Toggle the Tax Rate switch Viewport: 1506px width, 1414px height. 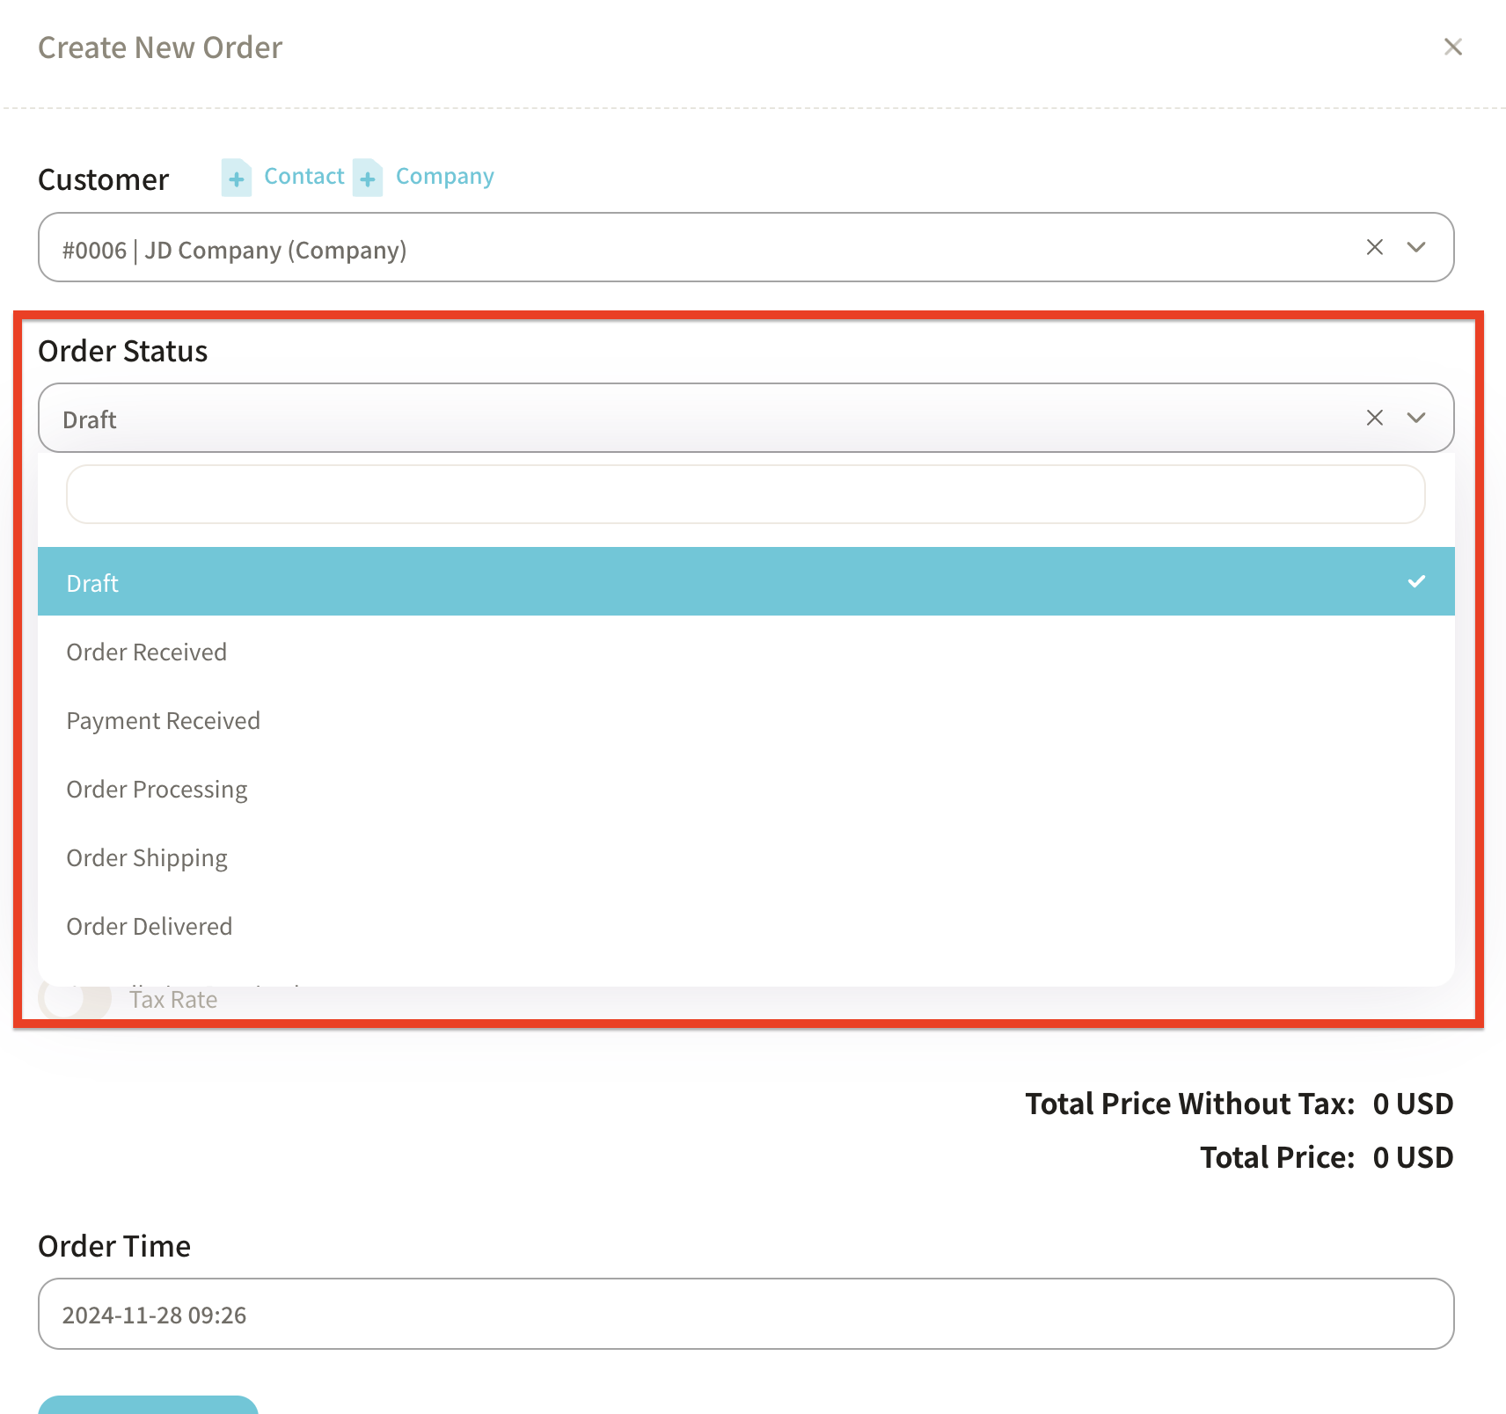pos(75,1000)
